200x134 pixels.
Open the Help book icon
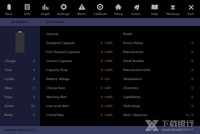click(x=154, y=7)
